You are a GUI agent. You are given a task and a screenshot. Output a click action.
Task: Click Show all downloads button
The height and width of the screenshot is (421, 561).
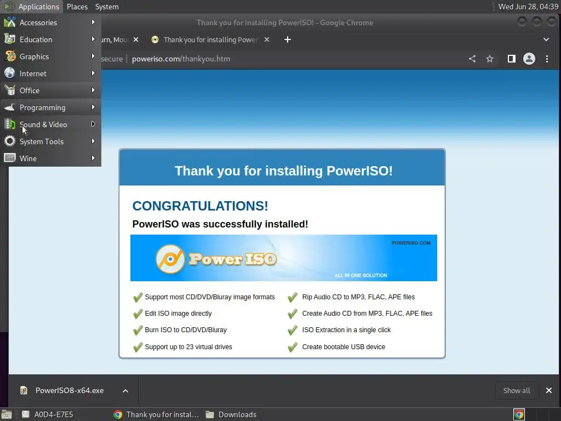pyautogui.click(x=517, y=390)
